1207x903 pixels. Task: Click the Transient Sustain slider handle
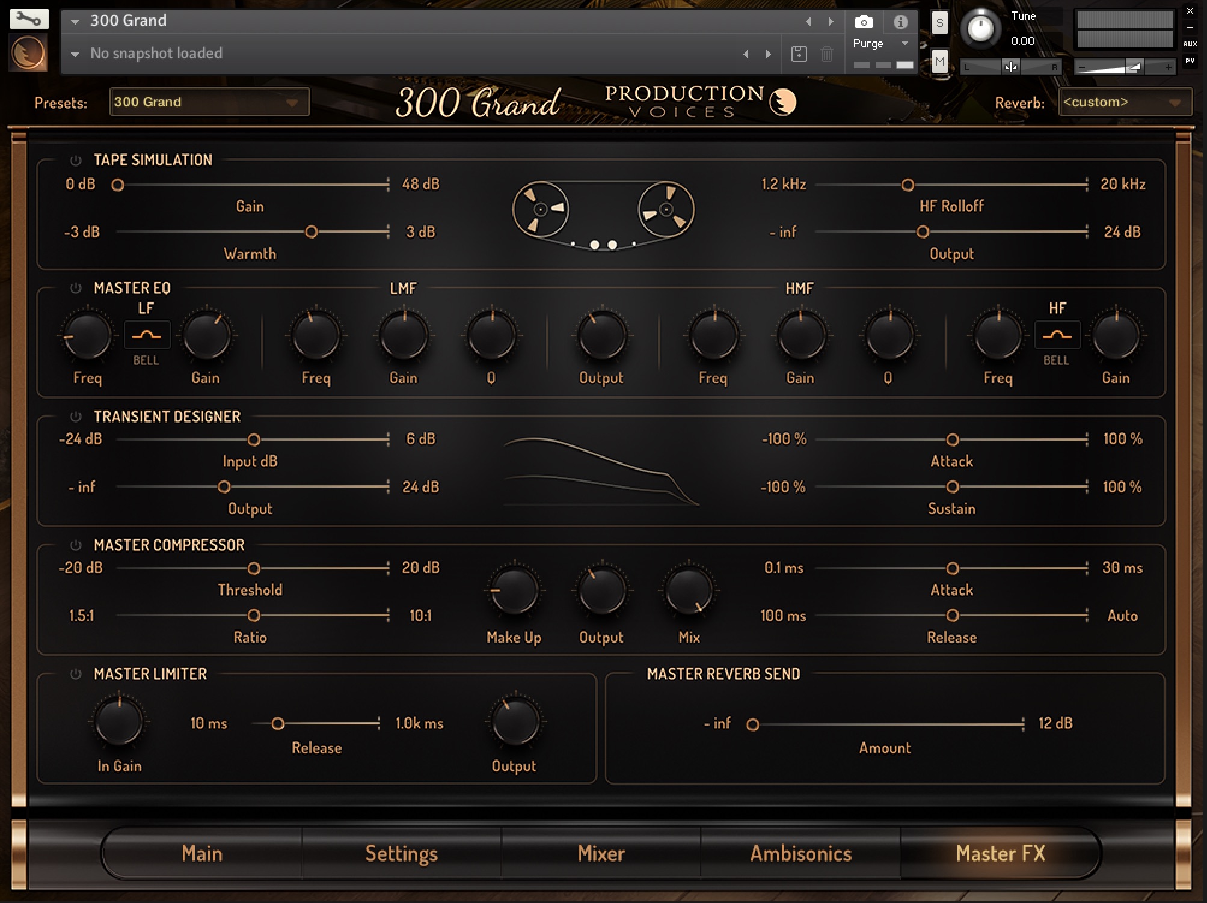pos(952,487)
